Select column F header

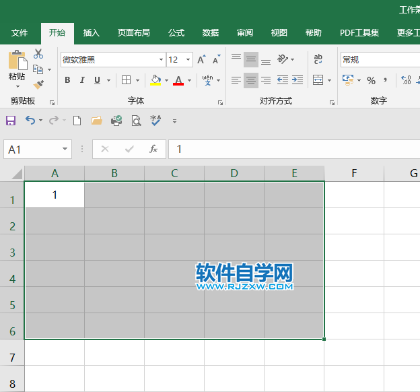click(x=354, y=174)
